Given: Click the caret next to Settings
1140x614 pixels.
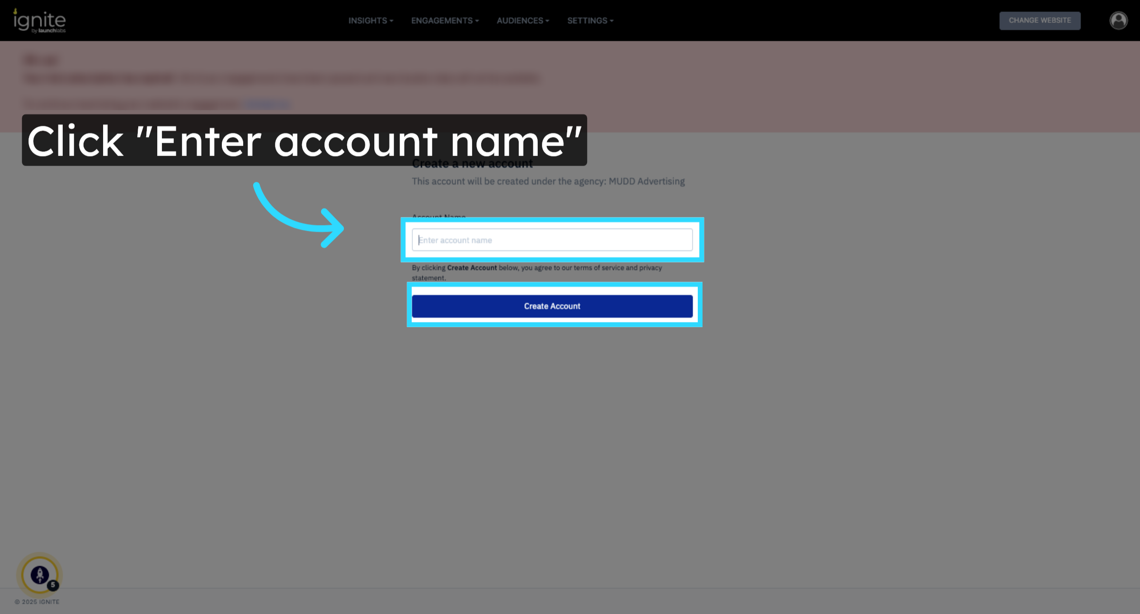Looking at the screenshot, I should coord(612,21).
